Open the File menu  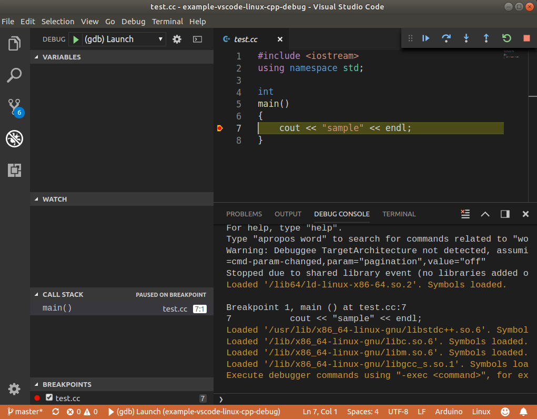(8, 22)
